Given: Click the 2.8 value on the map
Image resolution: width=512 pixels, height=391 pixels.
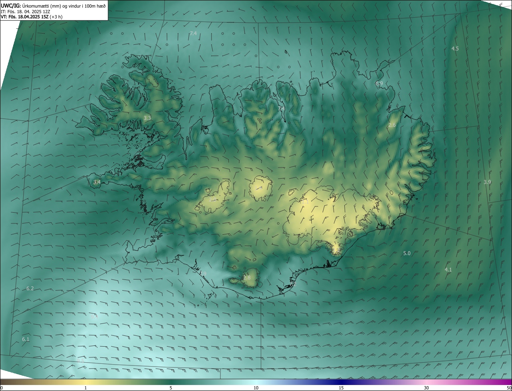Looking at the screenshot, I should pyautogui.click(x=247, y=277).
